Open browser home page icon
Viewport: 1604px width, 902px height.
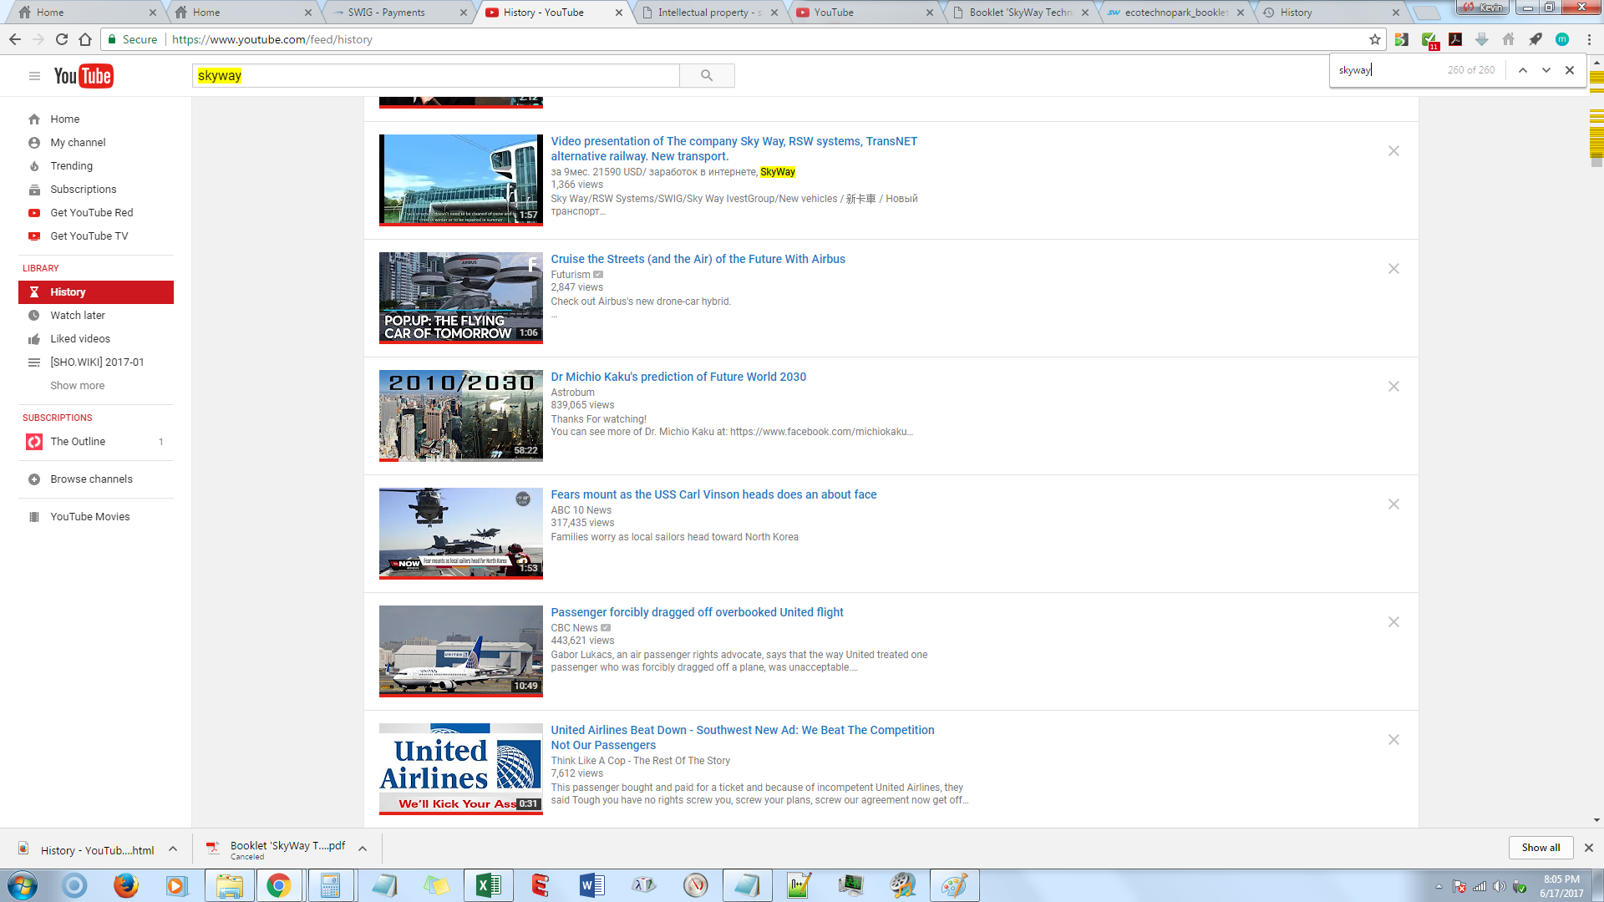(x=85, y=39)
